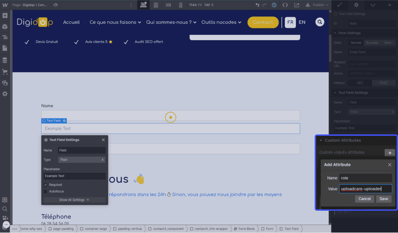The width and height of the screenshot is (398, 233).
Task: Select POST as form method
Action: pyautogui.click(x=383, y=83)
